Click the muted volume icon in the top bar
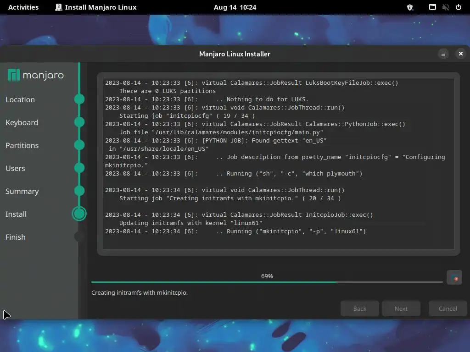The image size is (470, 352). 446,7
